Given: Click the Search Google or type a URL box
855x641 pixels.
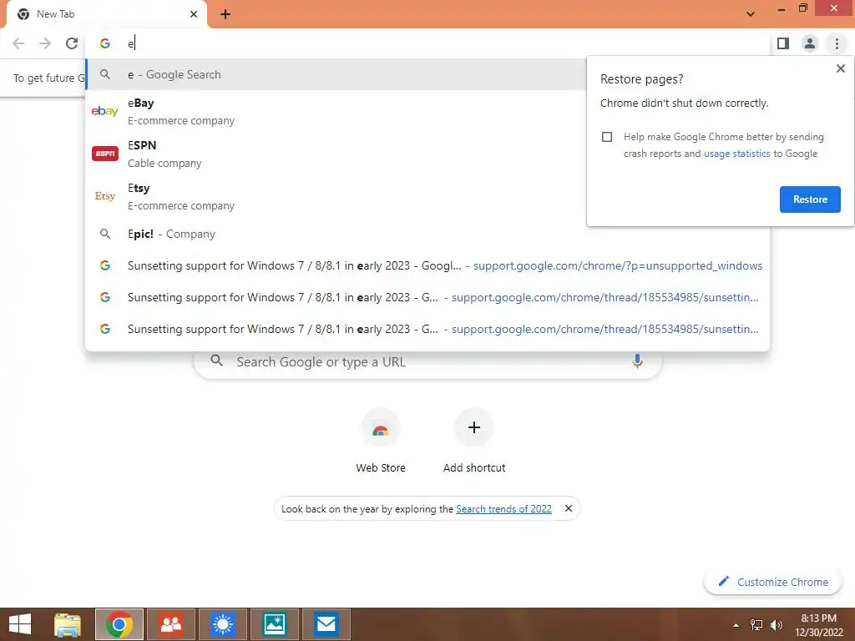Looking at the screenshot, I should tap(428, 362).
